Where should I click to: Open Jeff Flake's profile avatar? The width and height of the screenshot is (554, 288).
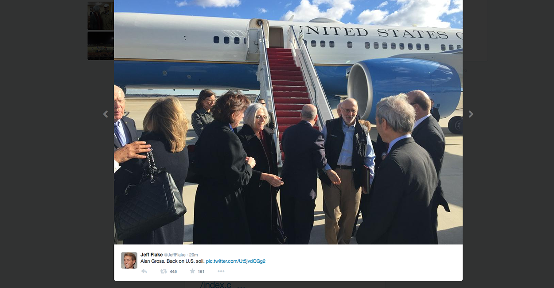(x=129, y=260)
